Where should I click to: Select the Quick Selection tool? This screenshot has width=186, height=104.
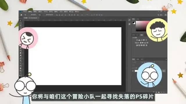click(21, 28)
